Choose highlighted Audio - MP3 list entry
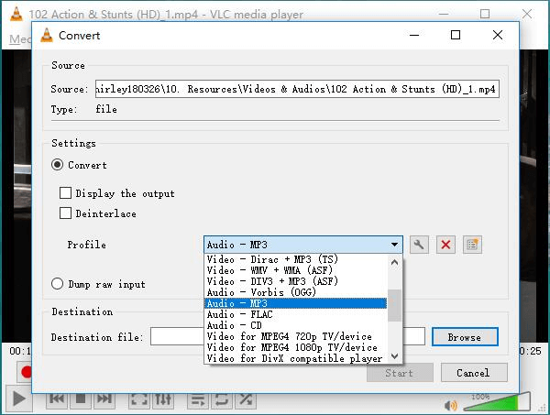The width and height of the screenshot is (550, 415). click(x=296, y=303)
